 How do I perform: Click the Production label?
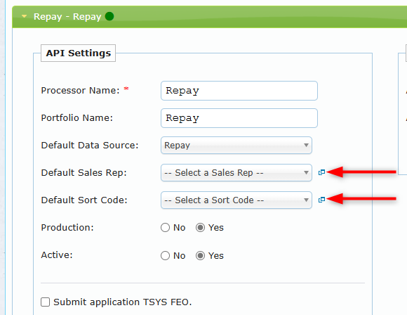[67, 228]
